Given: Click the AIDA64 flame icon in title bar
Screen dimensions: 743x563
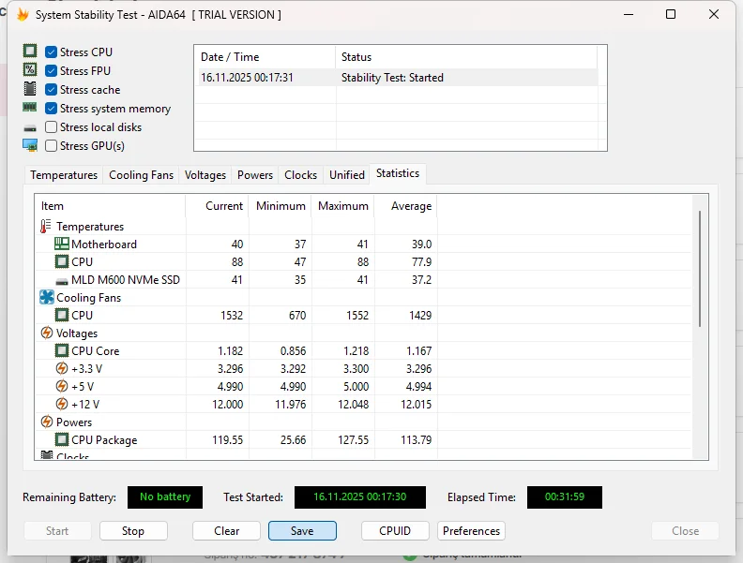Looking at the screenshot, I should tap(23, 15).
